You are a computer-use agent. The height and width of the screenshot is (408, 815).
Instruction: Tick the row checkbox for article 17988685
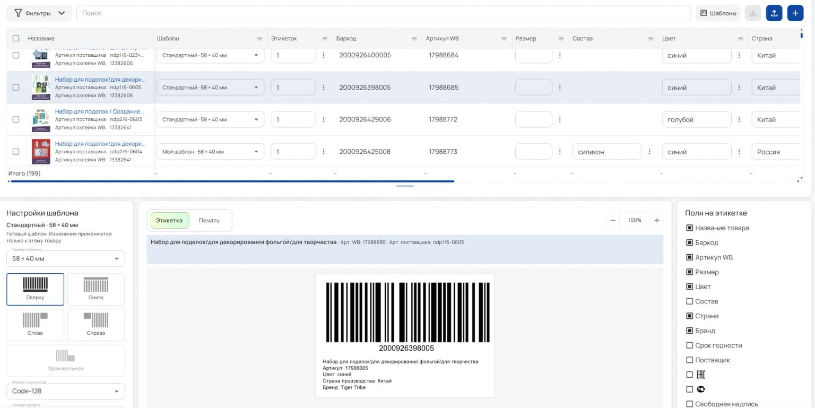15,87
